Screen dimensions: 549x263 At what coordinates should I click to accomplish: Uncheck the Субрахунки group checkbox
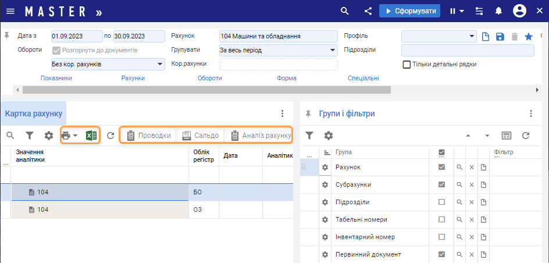pos(442,184)
